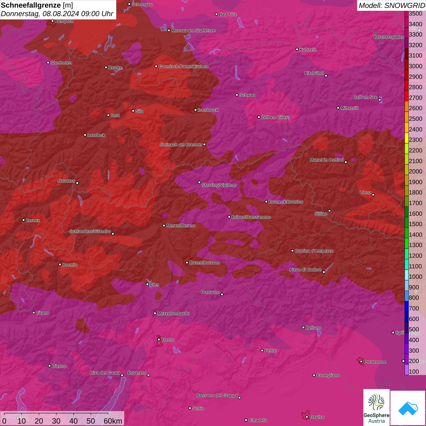The image size is (426, 426).
Task: Click the date Donnerstag, 08.08.2024 09:00 Uhr
Action: [57, 14]
